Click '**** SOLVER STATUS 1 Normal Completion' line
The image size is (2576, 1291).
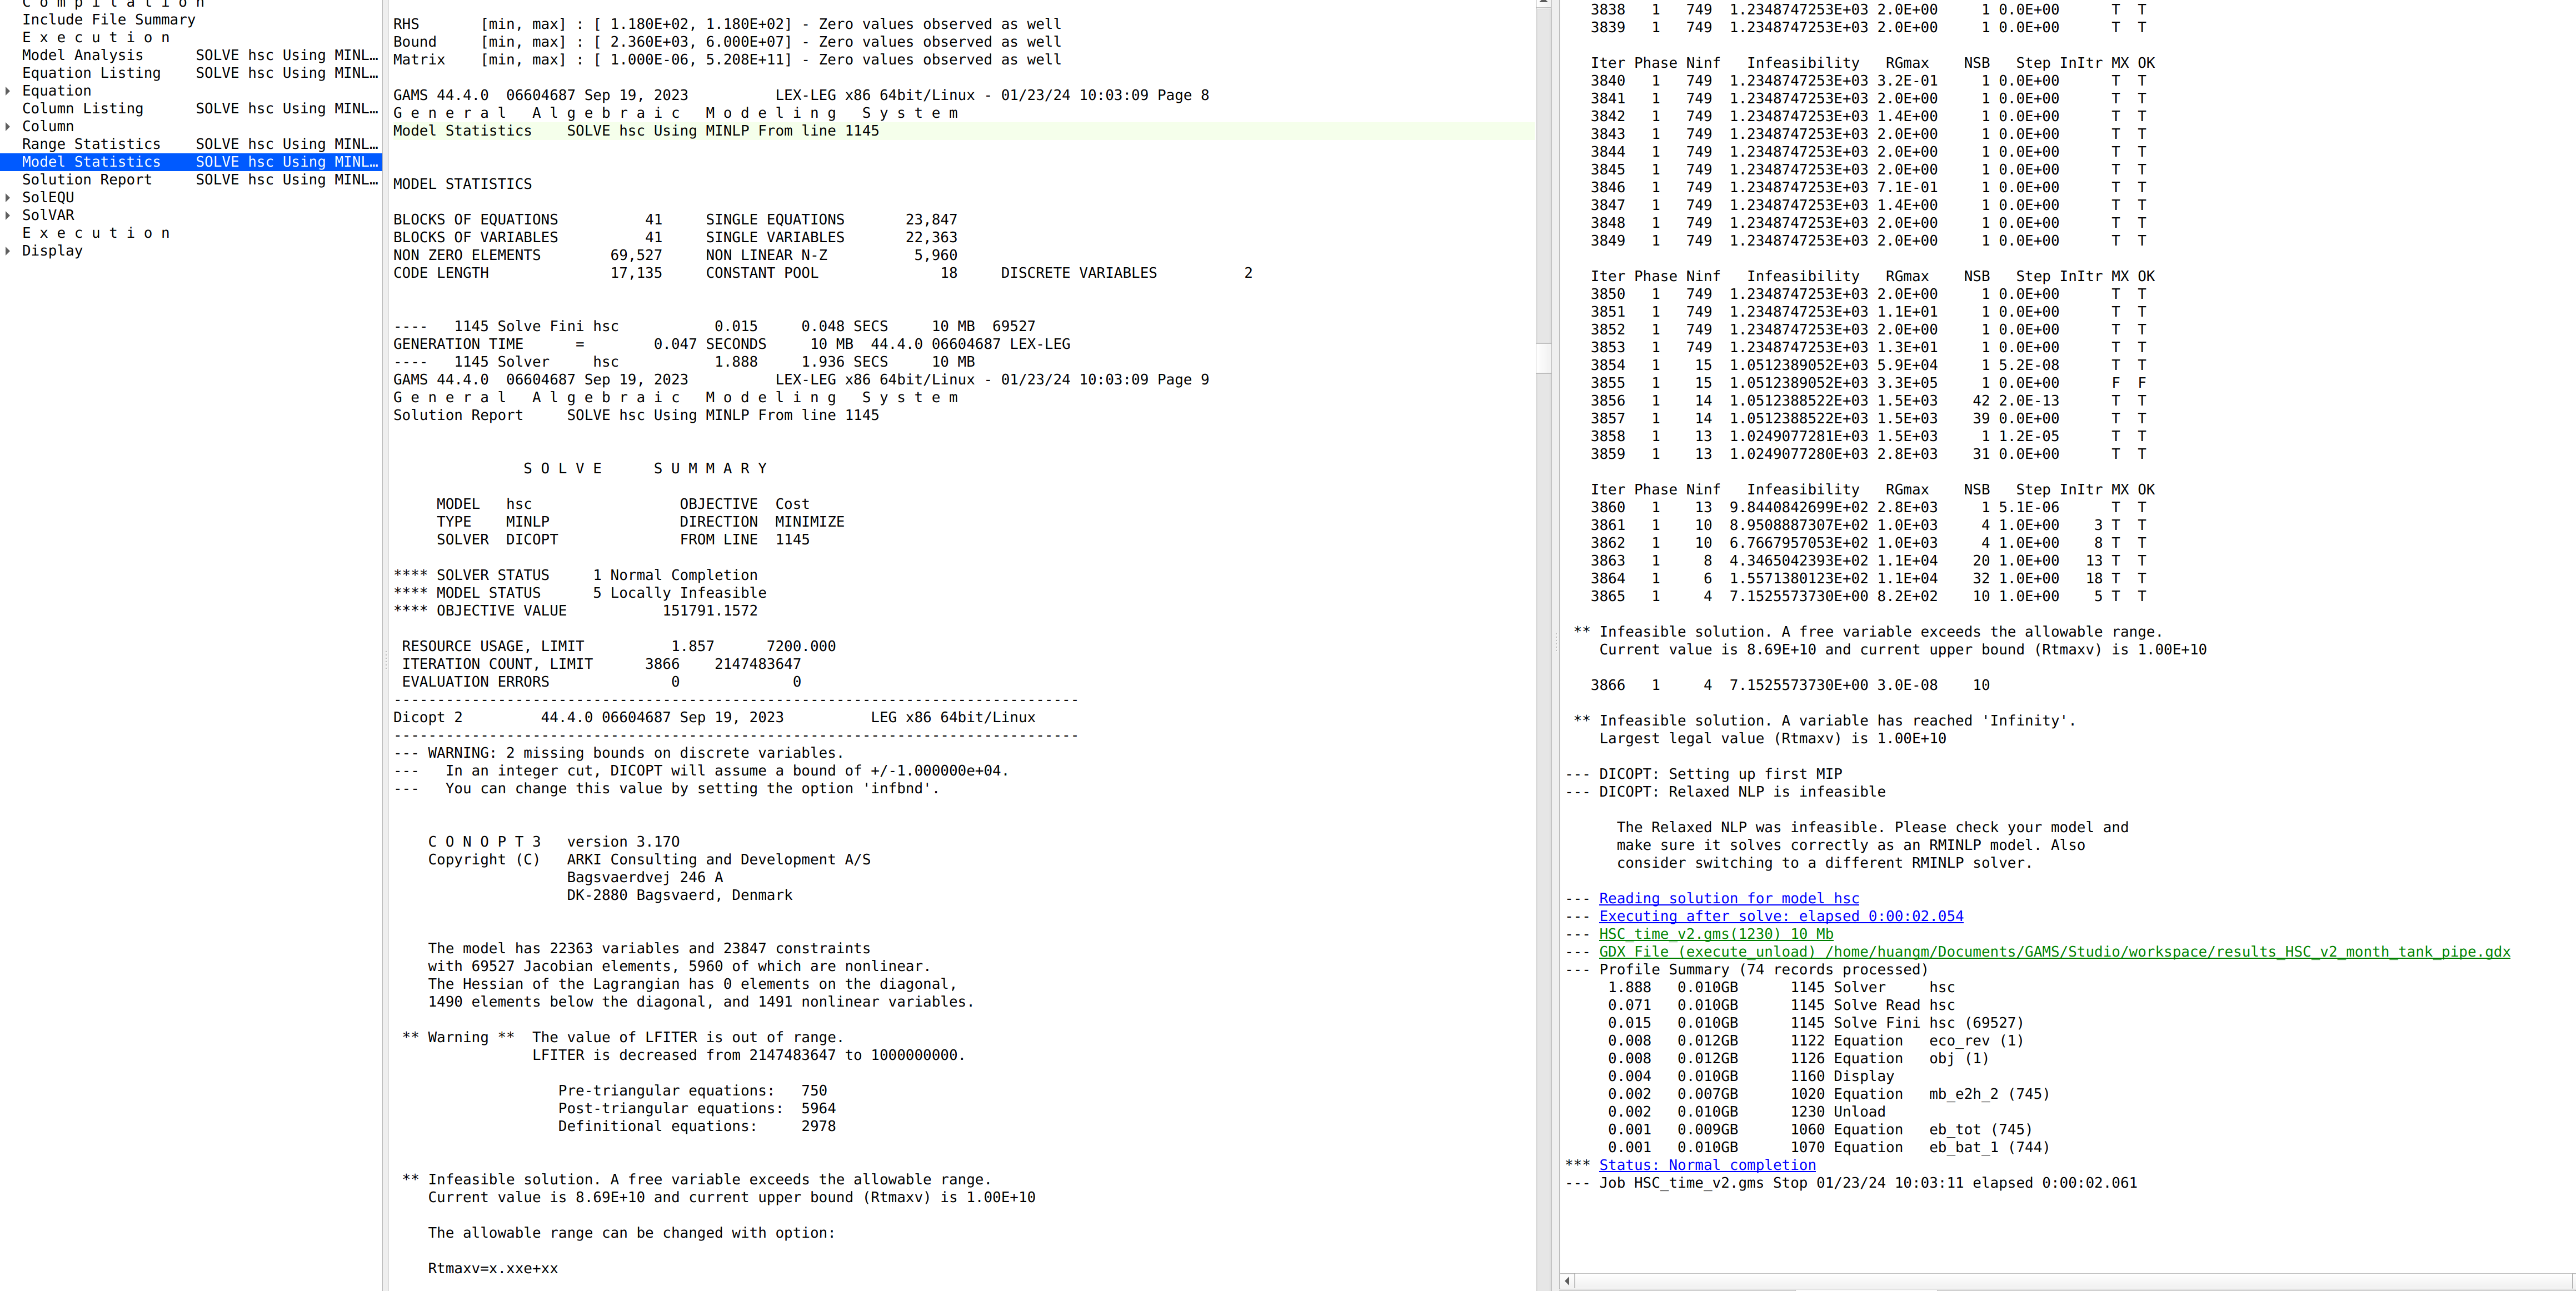coord(575,576)
